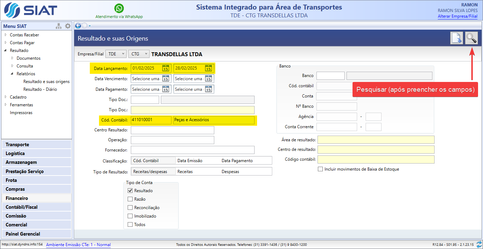
Task: Open the CTG filial dropdown
Action: click(139, 54)
